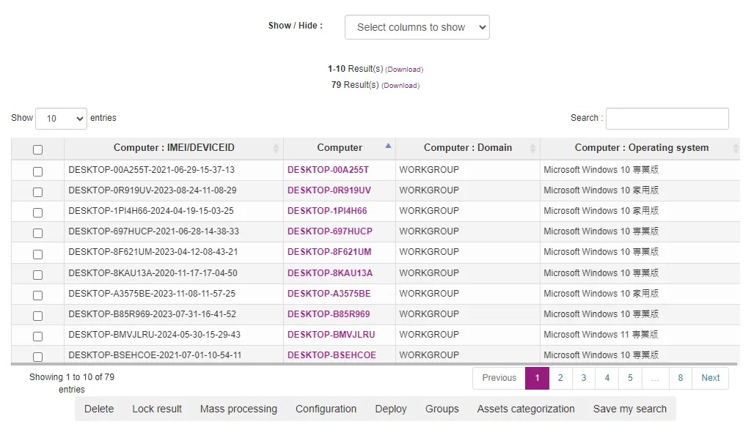This screenshot has width=751, height=438.
Task: Open computer link DESKTOP-BSEHCOE
Action: coord(331,355)
